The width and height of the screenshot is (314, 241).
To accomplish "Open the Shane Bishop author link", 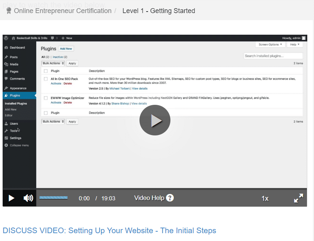I will (x=120, y=104).
